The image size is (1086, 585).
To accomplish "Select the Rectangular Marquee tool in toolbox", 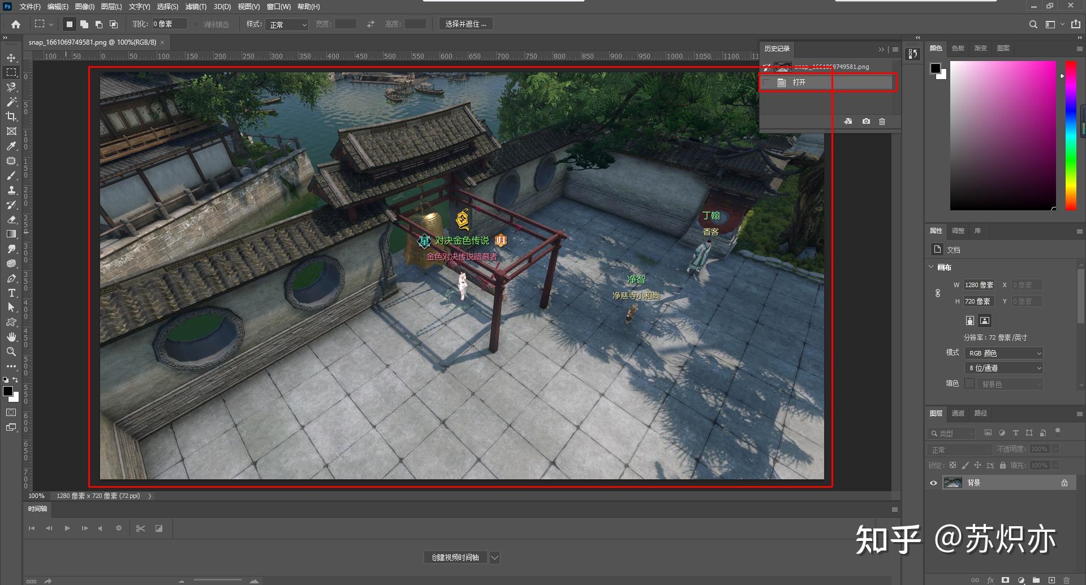I will tap(11, 72).
